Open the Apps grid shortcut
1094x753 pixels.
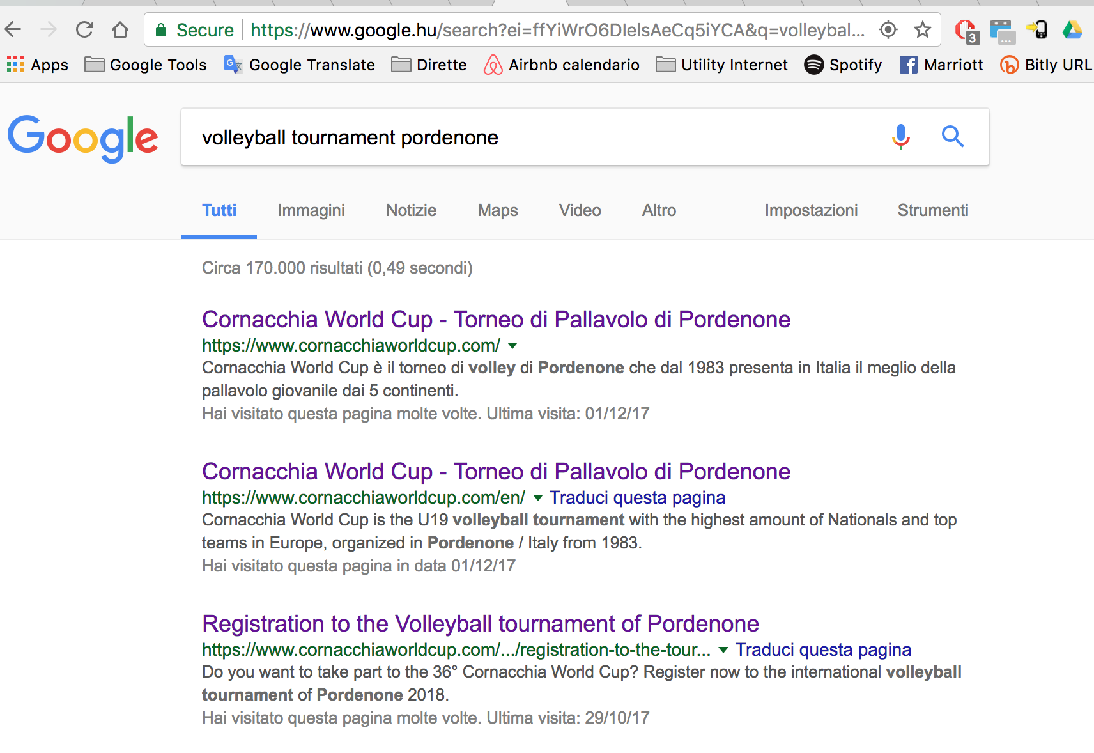click(37, 65)
